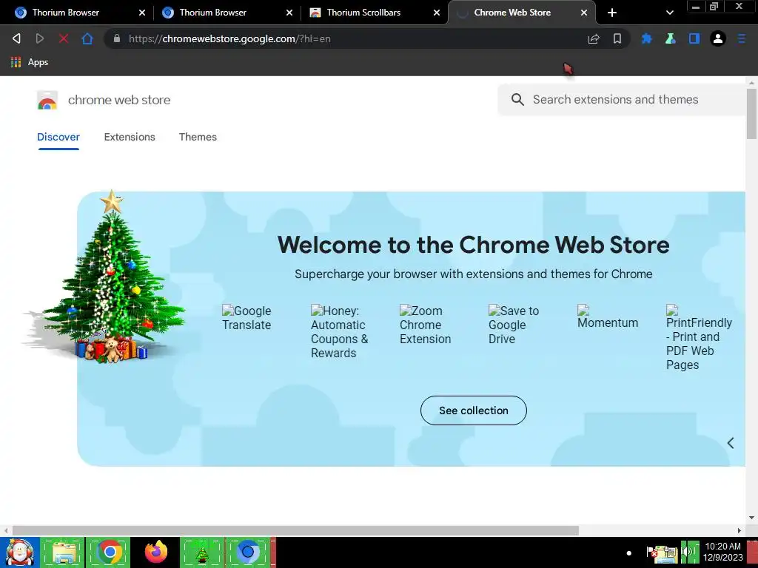Open the profile avatar menu

coord(718,38)
